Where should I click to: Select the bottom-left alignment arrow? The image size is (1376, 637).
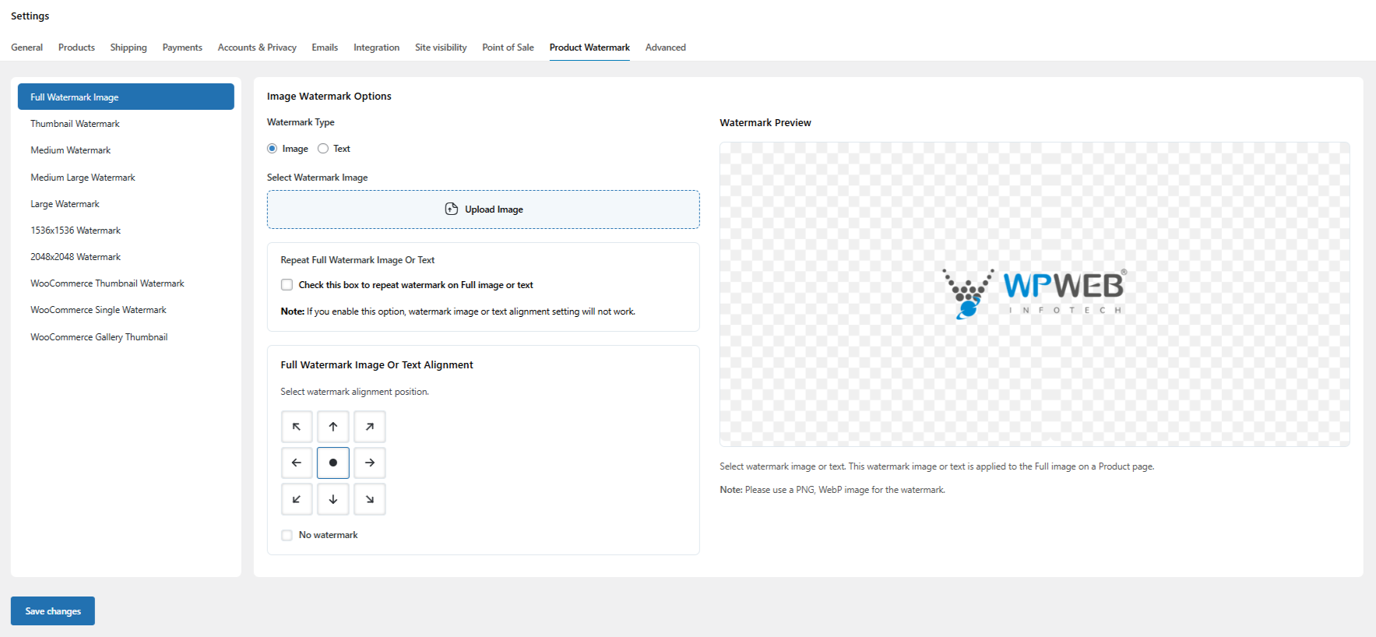click(297, 499)
